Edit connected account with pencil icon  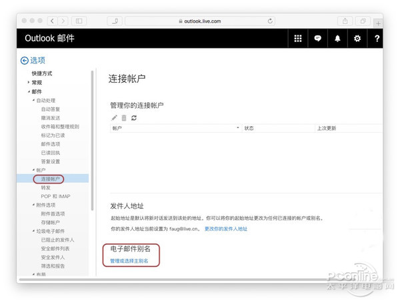pyautogui.click(x=114, y=117)
